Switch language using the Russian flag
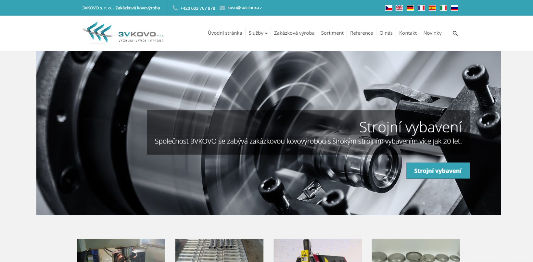The width and height of the screenshot is (533, 262). pos(454,8)
